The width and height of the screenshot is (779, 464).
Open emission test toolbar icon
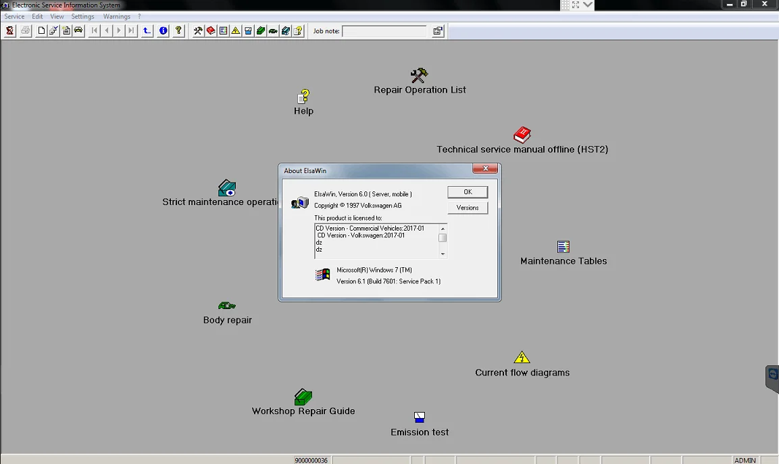[x=248, y=31]
